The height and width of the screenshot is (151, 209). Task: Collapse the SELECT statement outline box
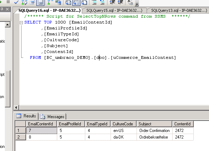21,23
